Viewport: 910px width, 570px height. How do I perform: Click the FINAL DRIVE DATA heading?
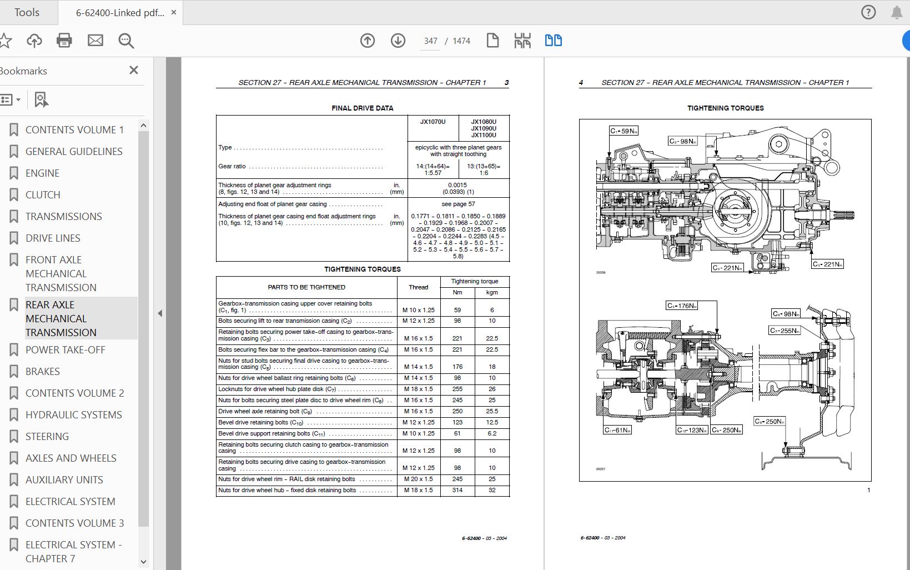click(363, 108)
